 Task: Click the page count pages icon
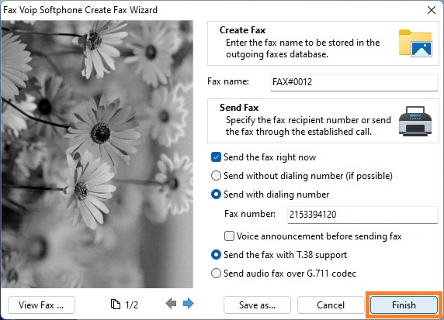point(115,305)
